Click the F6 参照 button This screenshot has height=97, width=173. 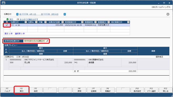pos(79,90)
